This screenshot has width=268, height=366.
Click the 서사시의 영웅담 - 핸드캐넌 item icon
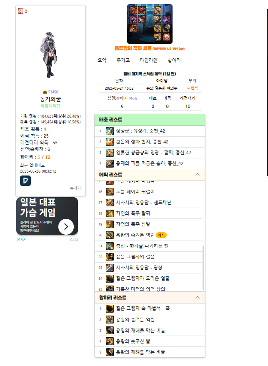tap(110, 202)
